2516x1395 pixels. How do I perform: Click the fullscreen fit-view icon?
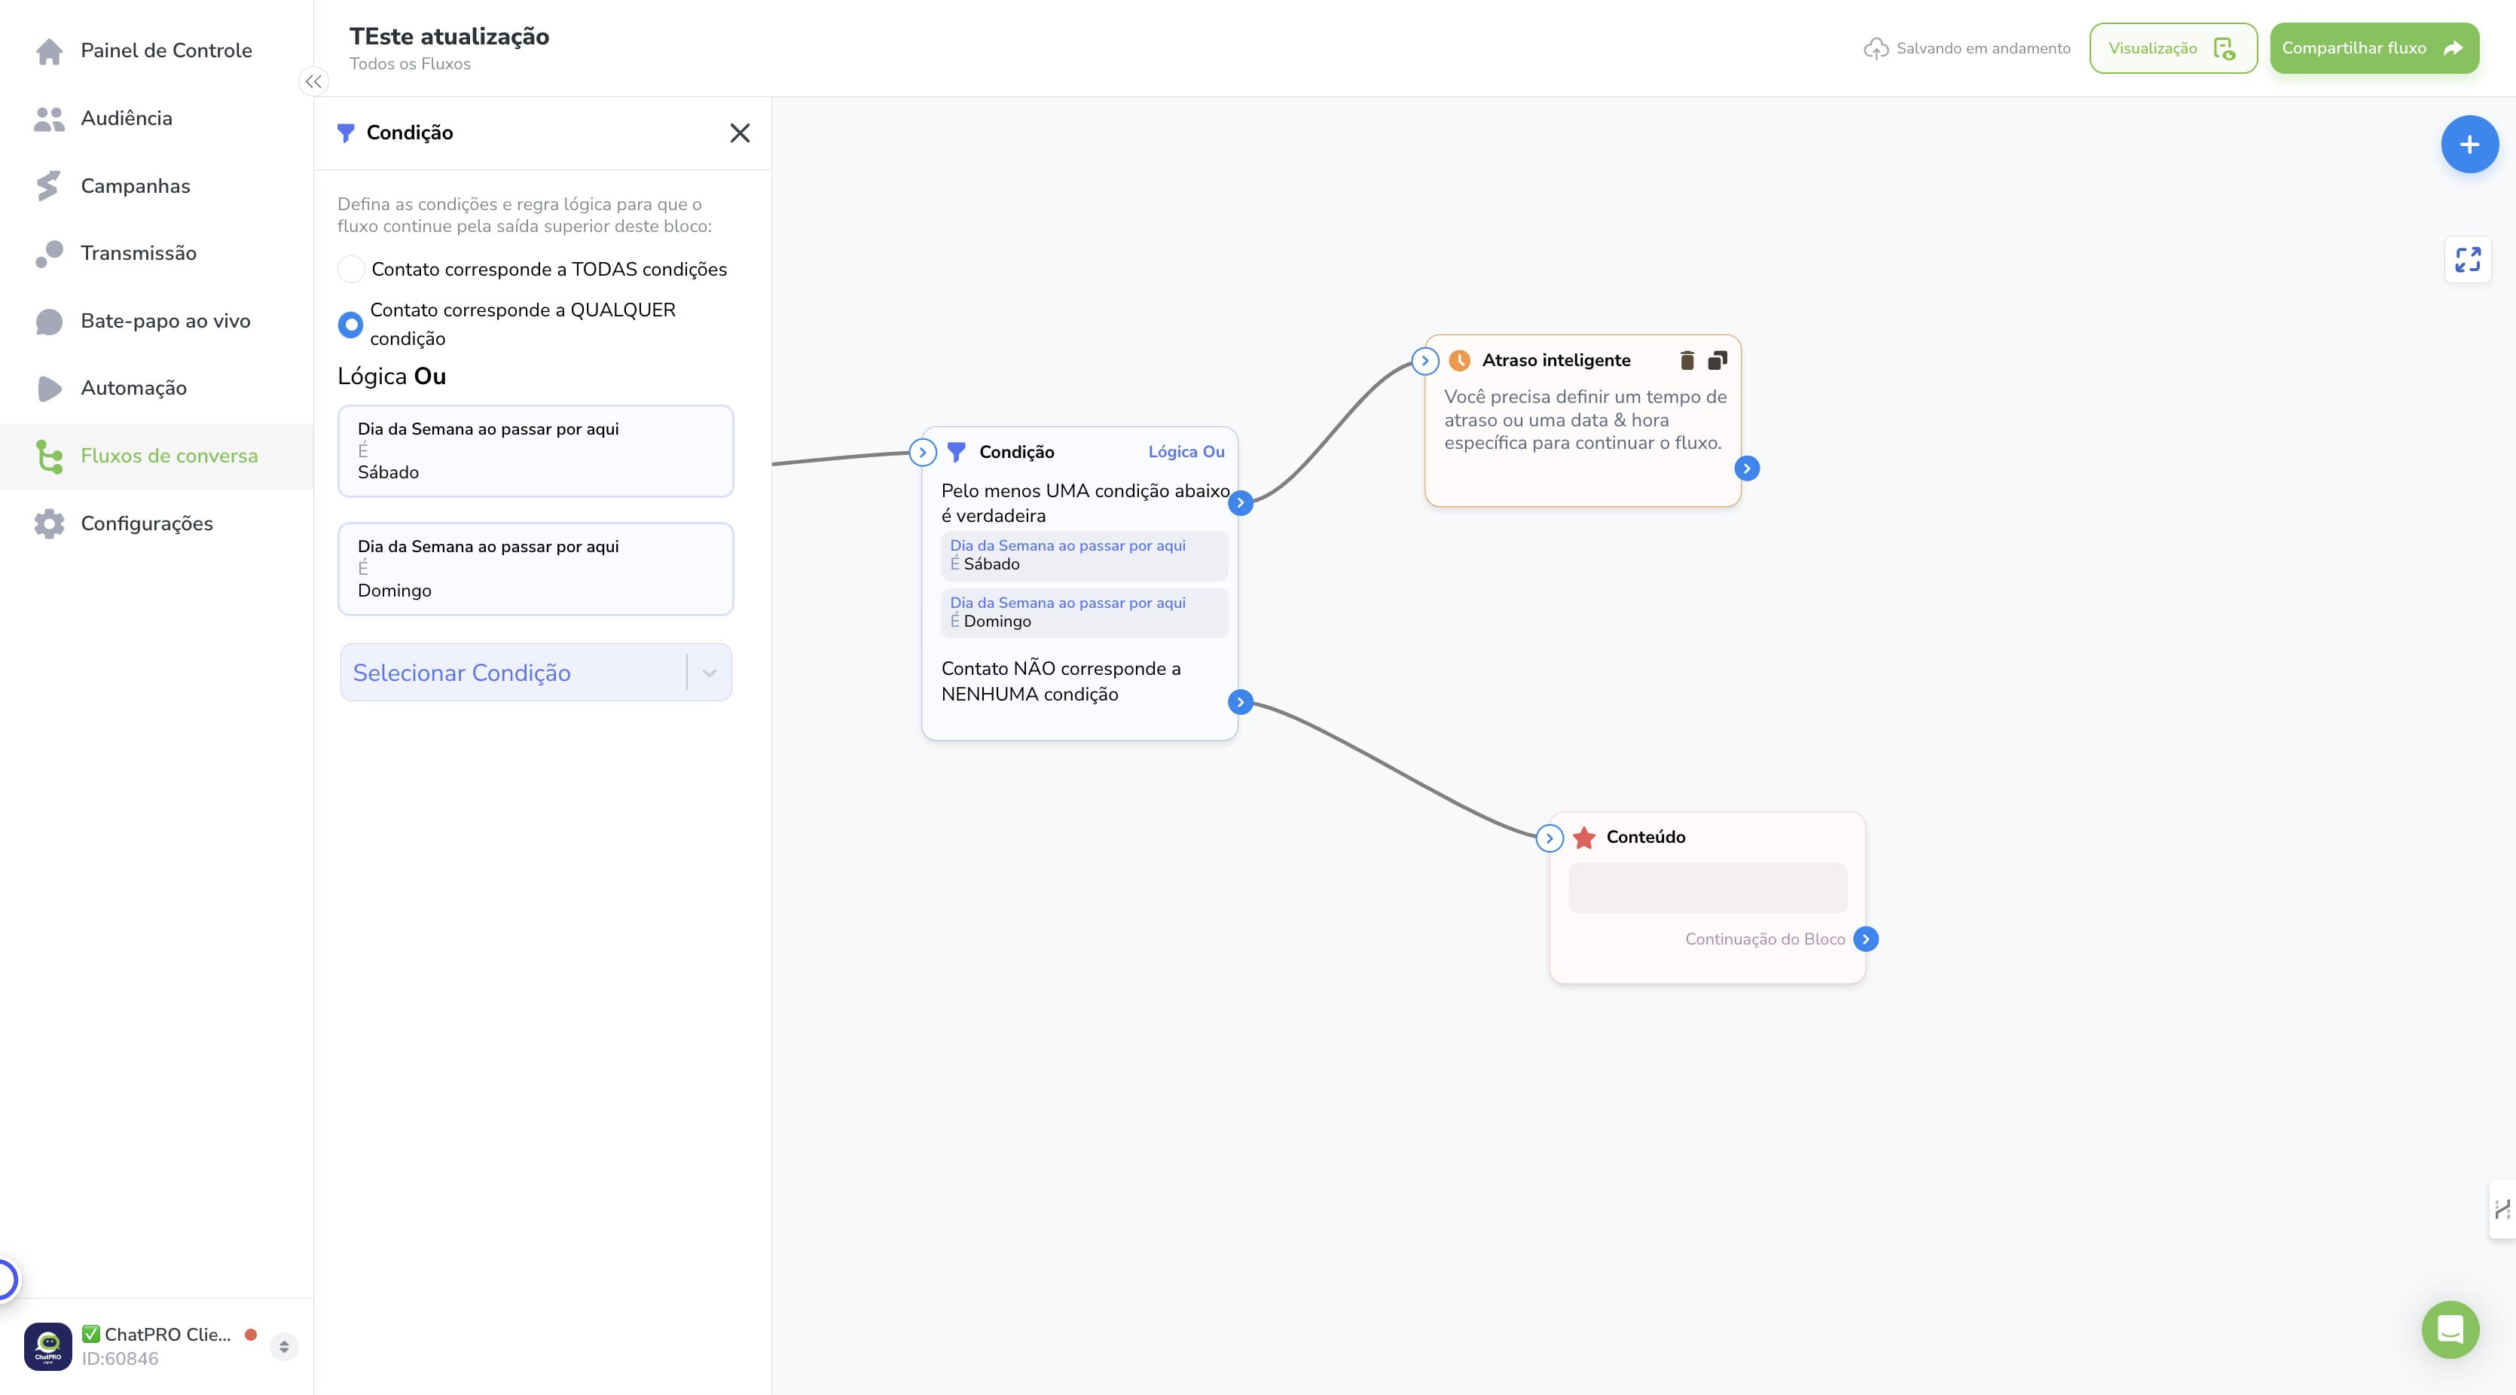pos(2467,259)
